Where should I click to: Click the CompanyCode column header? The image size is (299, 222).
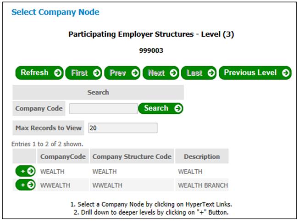pos(63,157)
